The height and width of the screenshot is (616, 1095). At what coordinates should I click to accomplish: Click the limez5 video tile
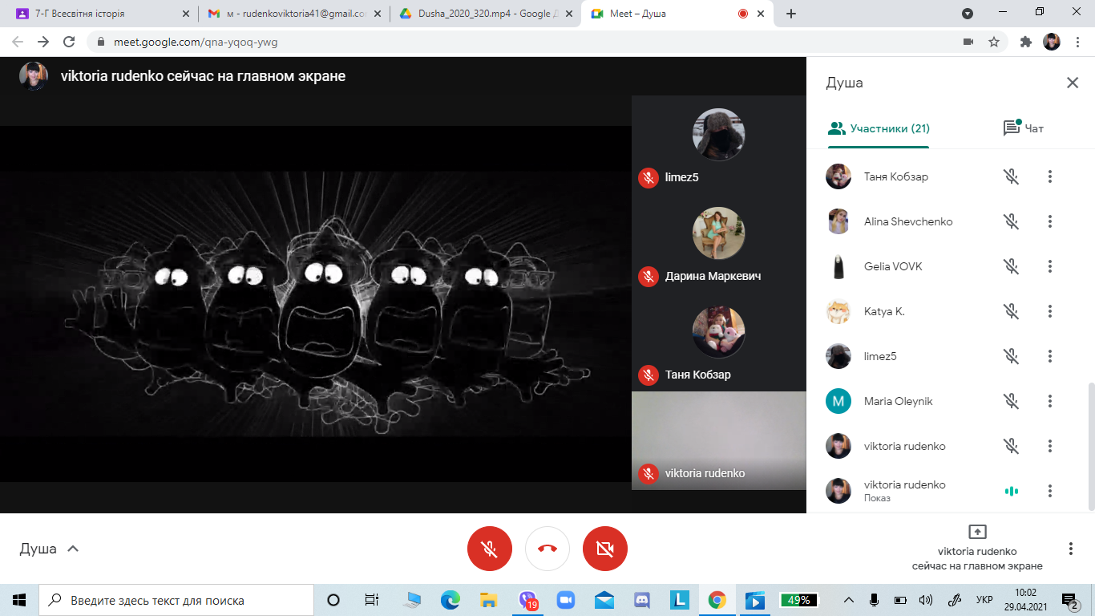719,145
